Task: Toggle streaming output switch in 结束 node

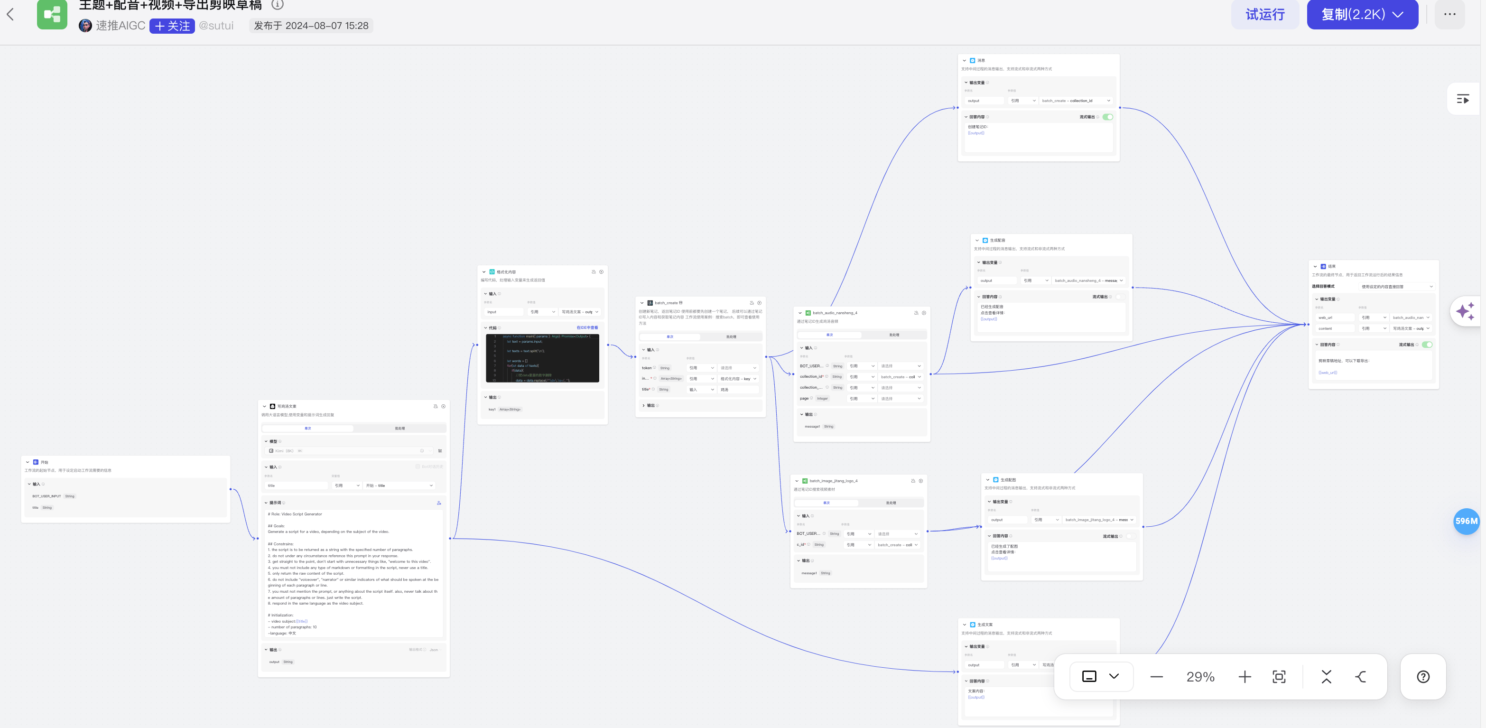Action: point(1427,345)
